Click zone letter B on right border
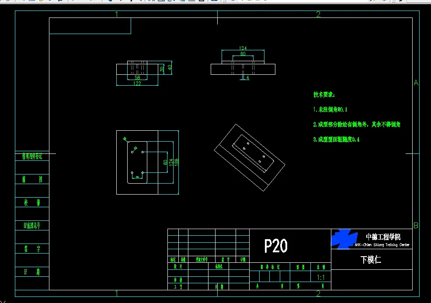 pyautogui.click(x=416, y=226)
